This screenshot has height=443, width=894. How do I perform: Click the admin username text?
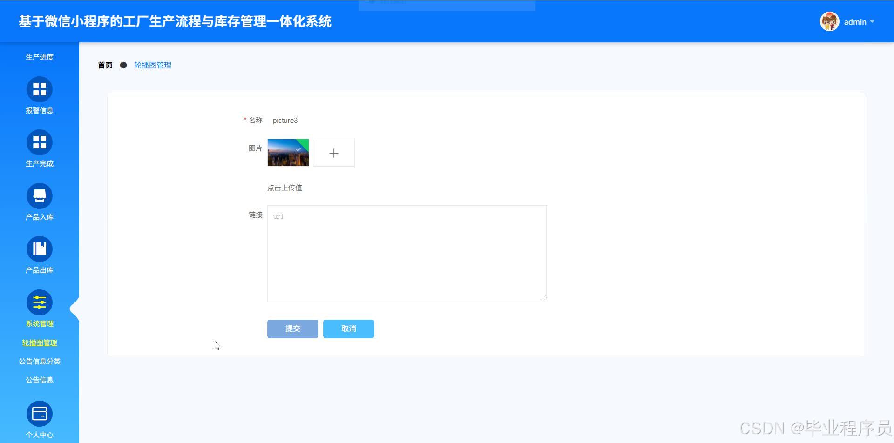click(855, 22)
